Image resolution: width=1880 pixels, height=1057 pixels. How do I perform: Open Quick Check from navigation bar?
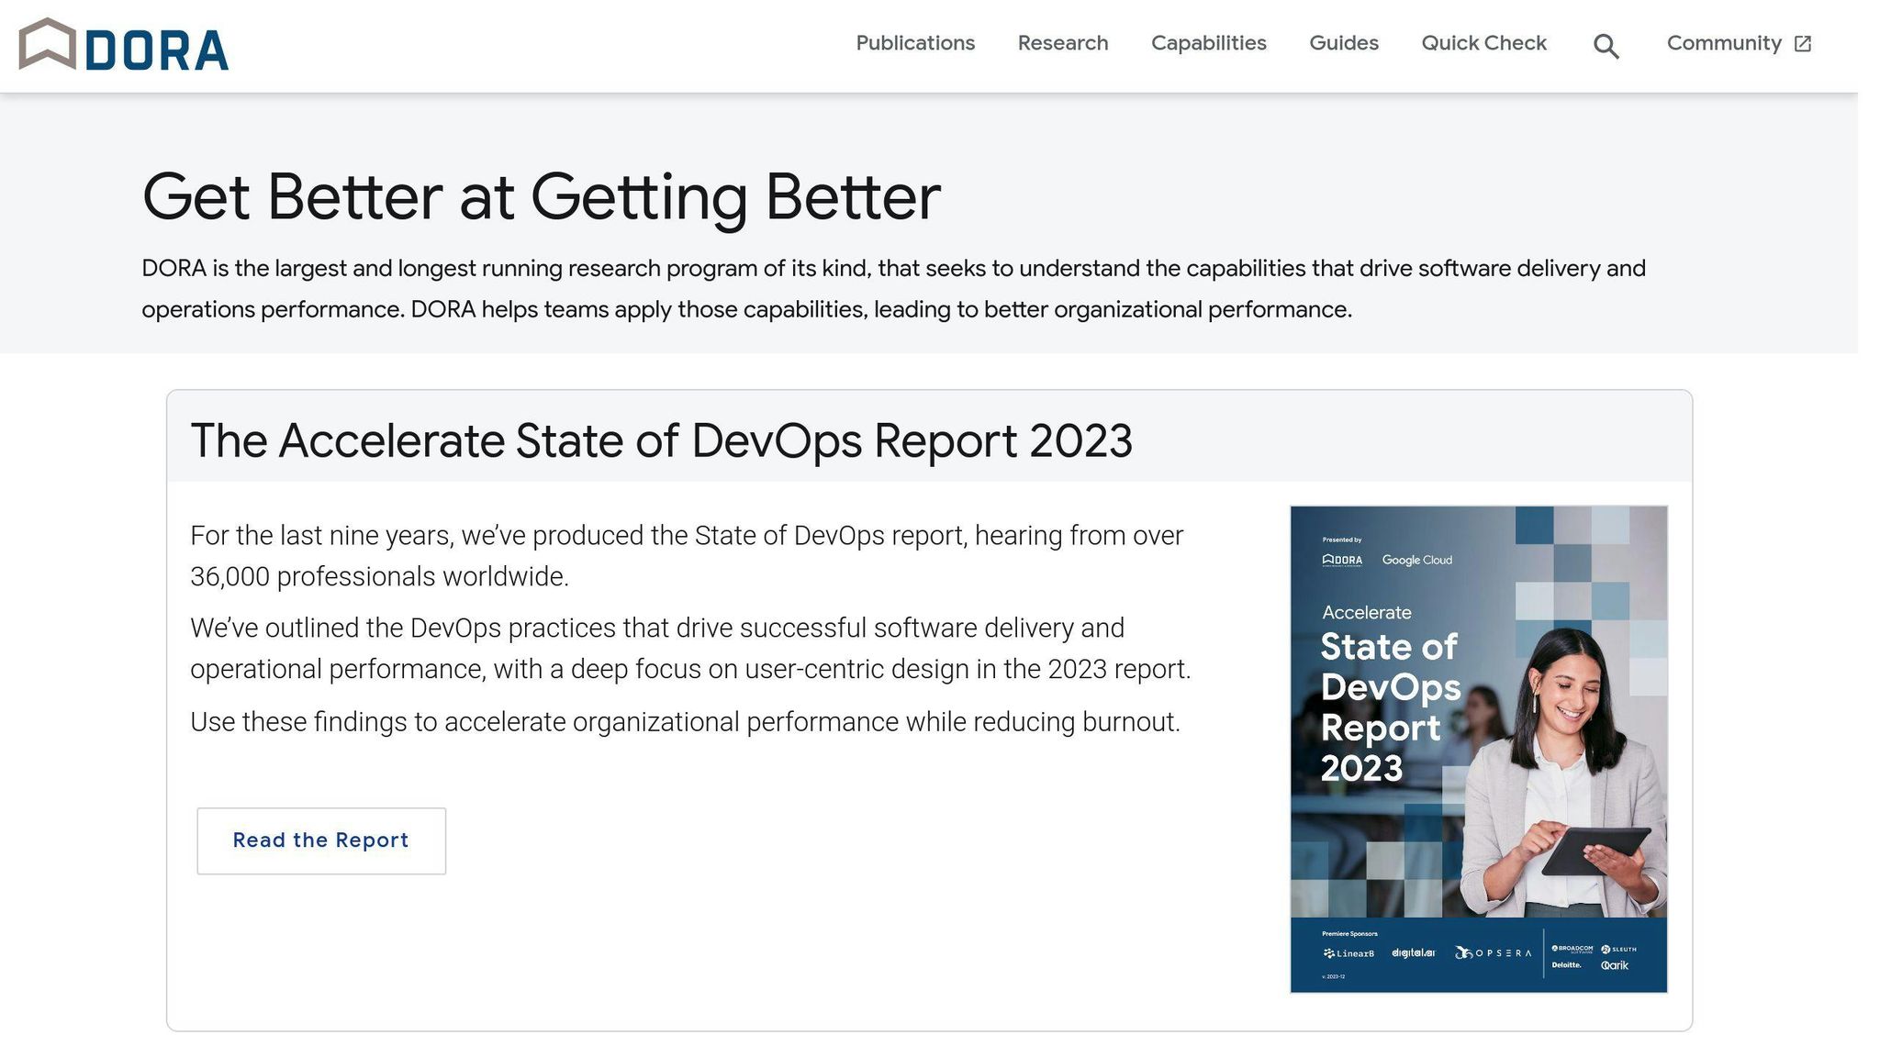tap(1484, 43)
